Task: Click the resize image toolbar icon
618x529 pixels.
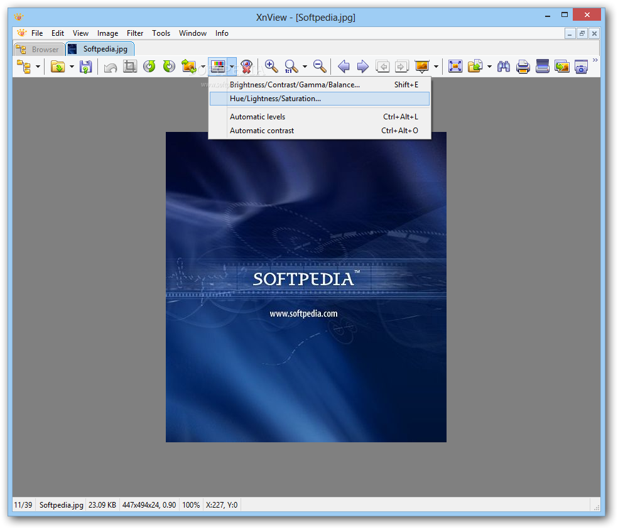Action: coord(189,66)
